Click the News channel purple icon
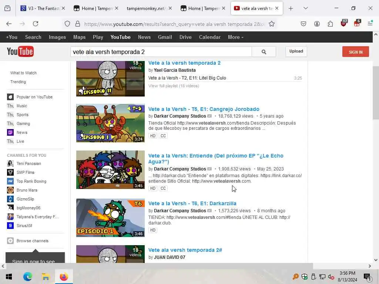Image resolution: width=379 pixels, height=284 pixels. pyautogui.click(x=10, y=132)
